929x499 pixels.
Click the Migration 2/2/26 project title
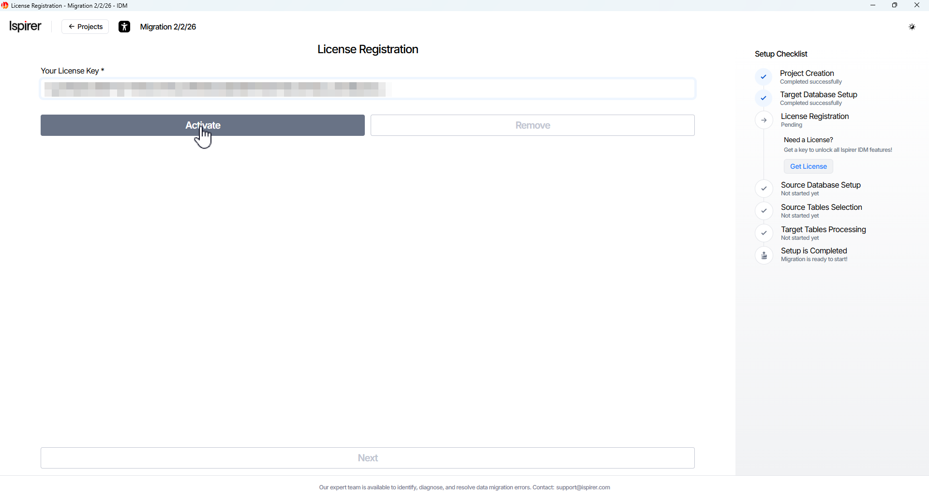(168, 27)
